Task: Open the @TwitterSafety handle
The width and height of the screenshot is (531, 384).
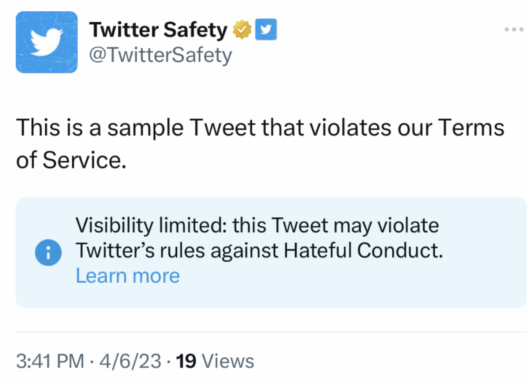Action: coord(160,55)
